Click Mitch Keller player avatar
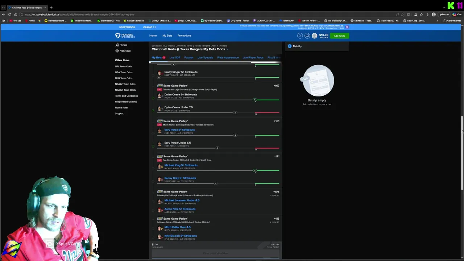This screenshot has width=464, height=261. (x=159, y=228)
